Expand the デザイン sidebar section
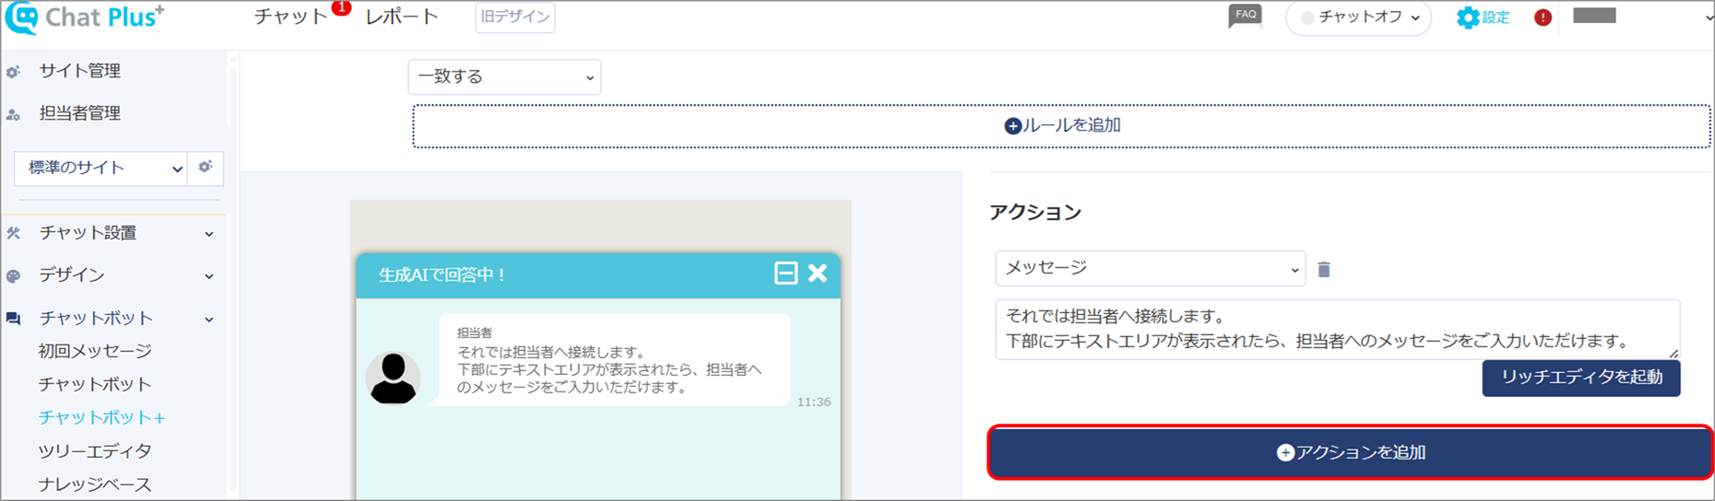This screenshot has height=501, width=1715. coord(112,275)
